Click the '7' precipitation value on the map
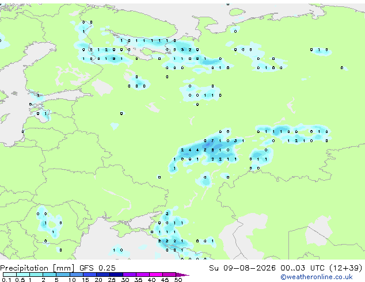365x282 pixels. click(x=212, y=141)
